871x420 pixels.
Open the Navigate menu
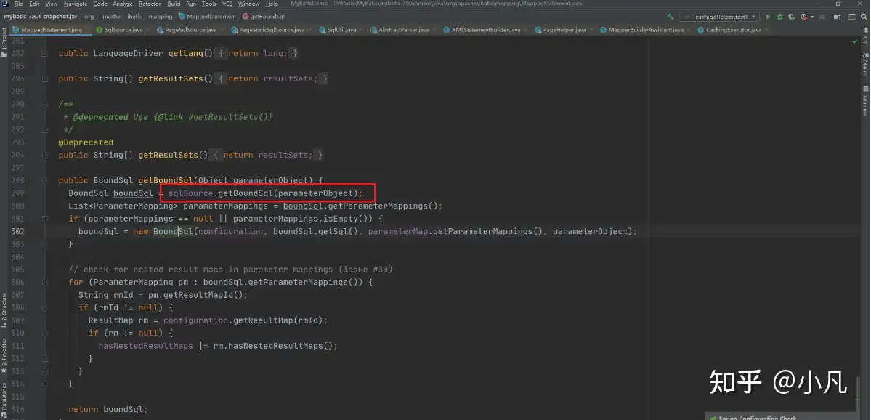point(76,4)
